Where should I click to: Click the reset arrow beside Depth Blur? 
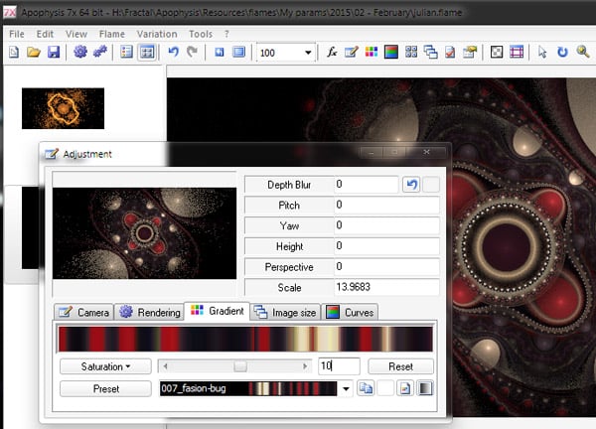tap(410, 184)
